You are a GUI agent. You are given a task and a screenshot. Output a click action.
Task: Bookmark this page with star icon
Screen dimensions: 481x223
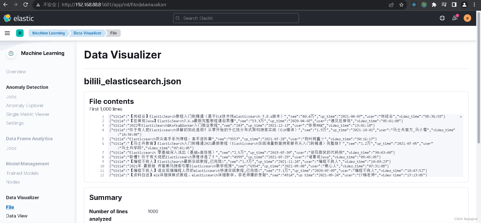point(401,5)
